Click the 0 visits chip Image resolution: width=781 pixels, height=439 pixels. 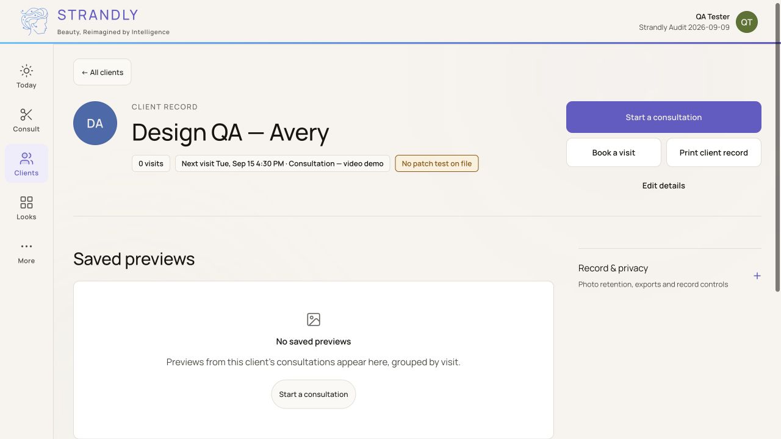pyautogui.click(x=151, y=163)
